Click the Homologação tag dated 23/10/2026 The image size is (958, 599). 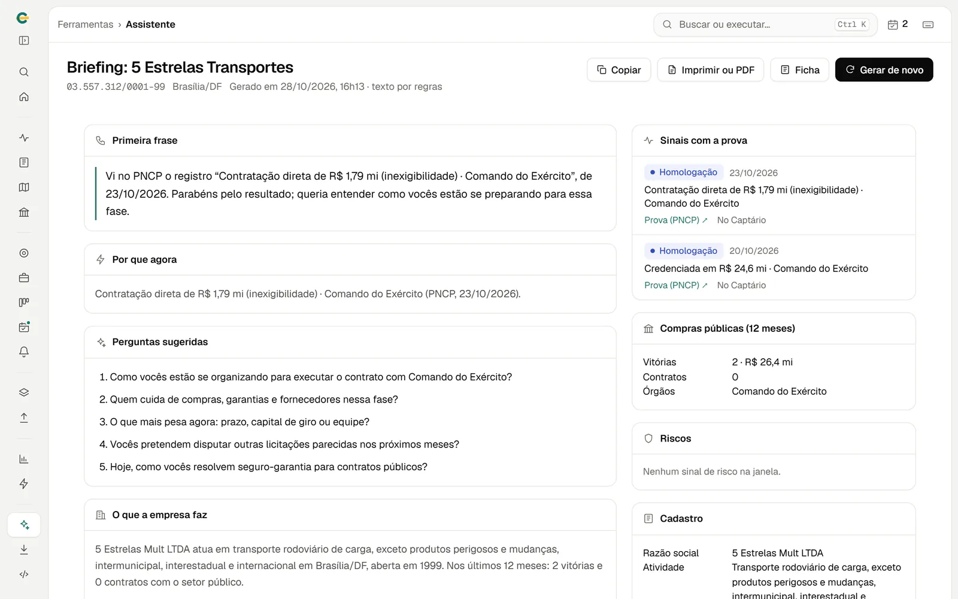tap(684, 173)
